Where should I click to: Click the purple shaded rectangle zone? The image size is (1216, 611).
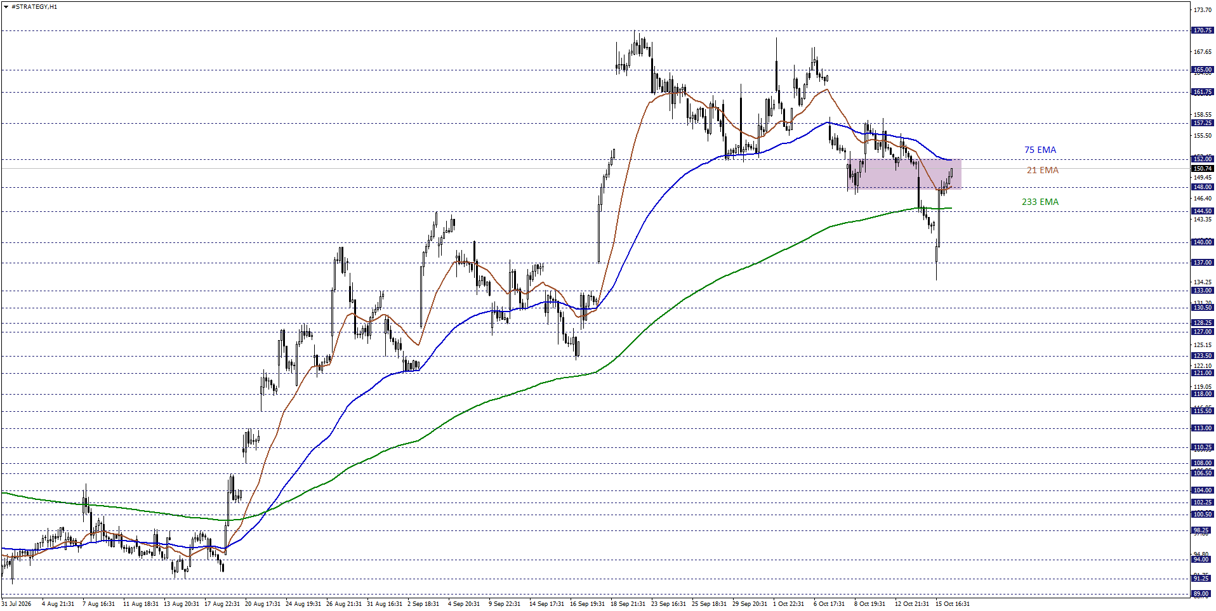coord(904,174)
